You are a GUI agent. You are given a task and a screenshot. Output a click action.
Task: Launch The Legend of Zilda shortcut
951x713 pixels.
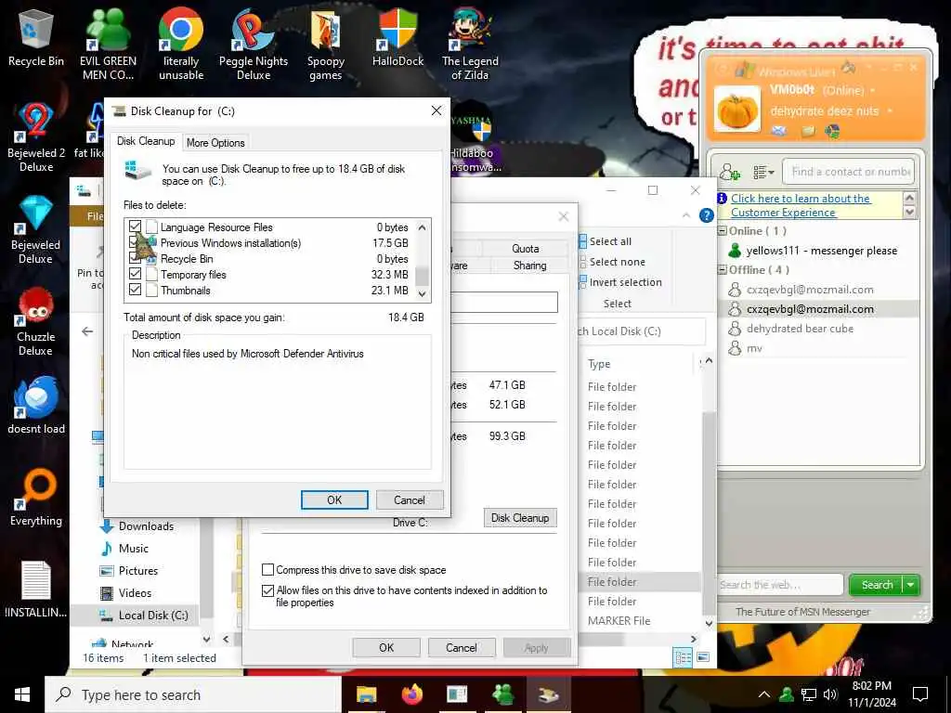470,43
